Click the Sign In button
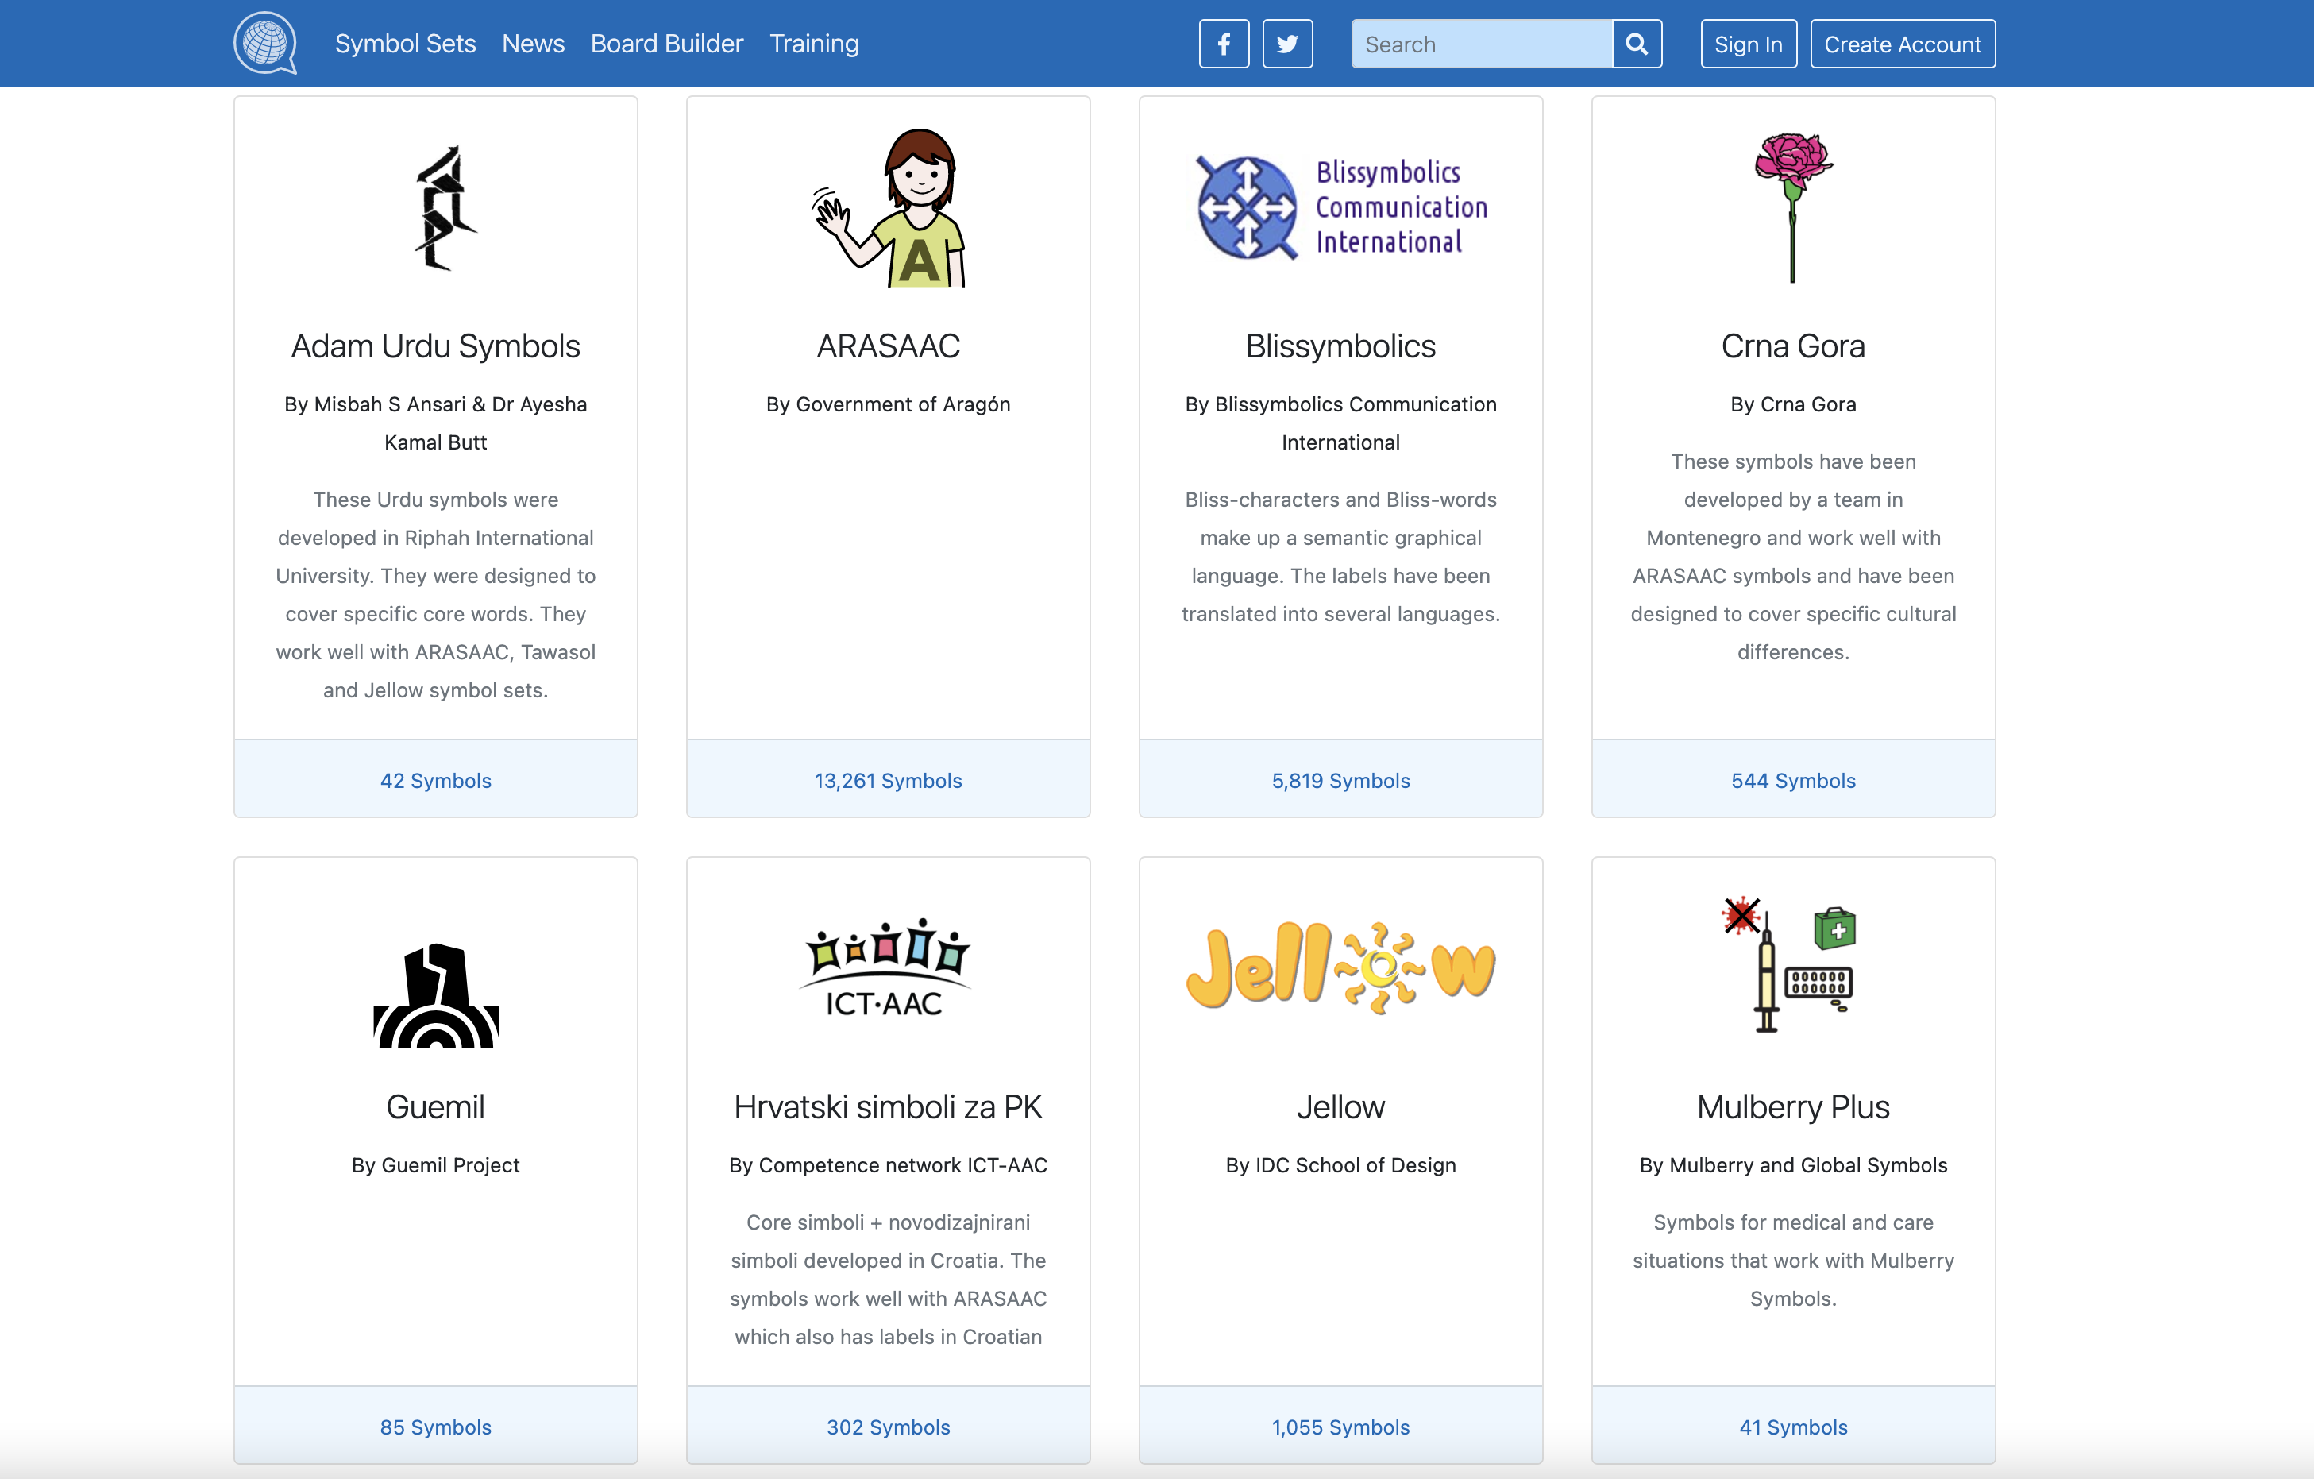 [x=1747, y=44]
